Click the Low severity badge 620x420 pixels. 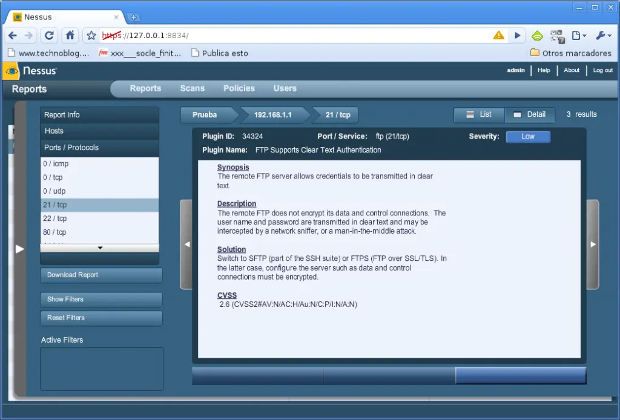point(528,137)
